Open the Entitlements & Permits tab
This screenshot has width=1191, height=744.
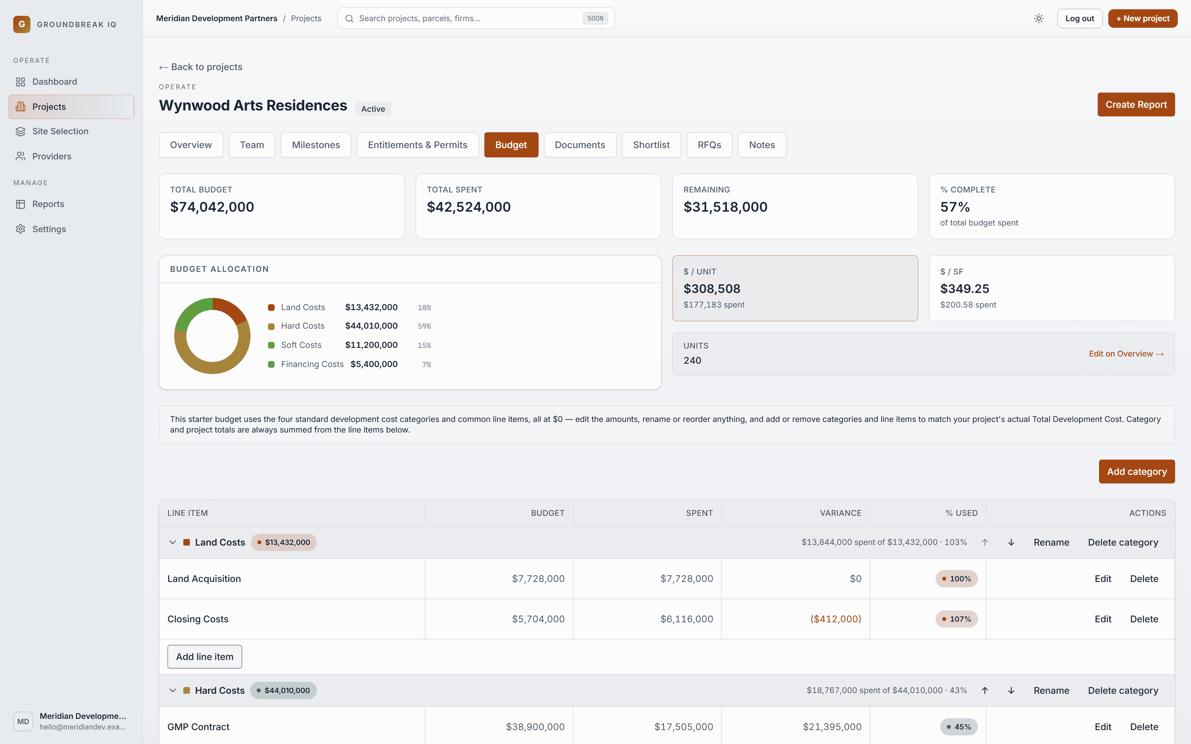(x=417, y=145)
